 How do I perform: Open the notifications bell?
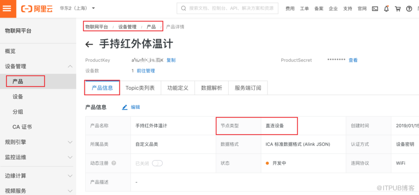pos(386,8)
